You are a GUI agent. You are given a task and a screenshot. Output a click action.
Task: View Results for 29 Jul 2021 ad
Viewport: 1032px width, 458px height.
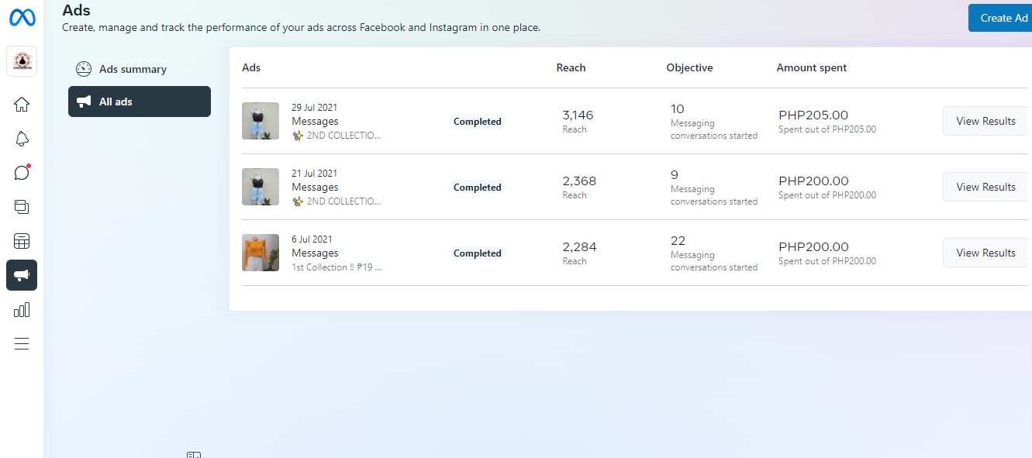pyautogui.click(x=985, y=121)
